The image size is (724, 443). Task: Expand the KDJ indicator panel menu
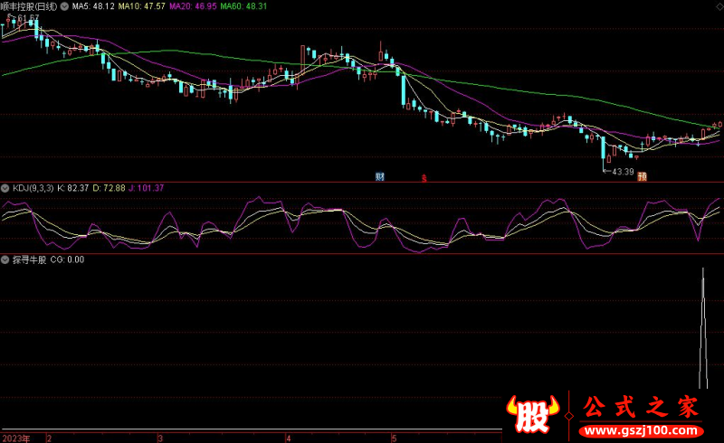tap(6, 187)
